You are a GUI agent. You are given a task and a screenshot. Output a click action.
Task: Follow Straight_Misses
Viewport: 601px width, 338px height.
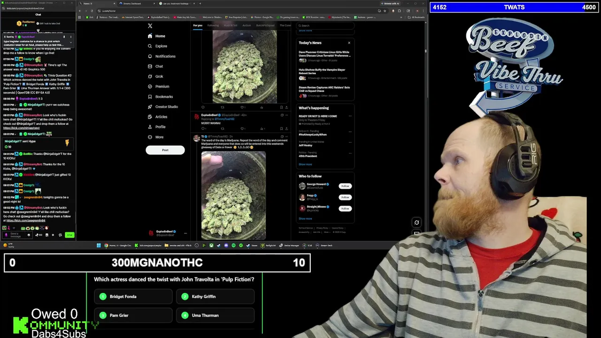click(x=345, y=208)
